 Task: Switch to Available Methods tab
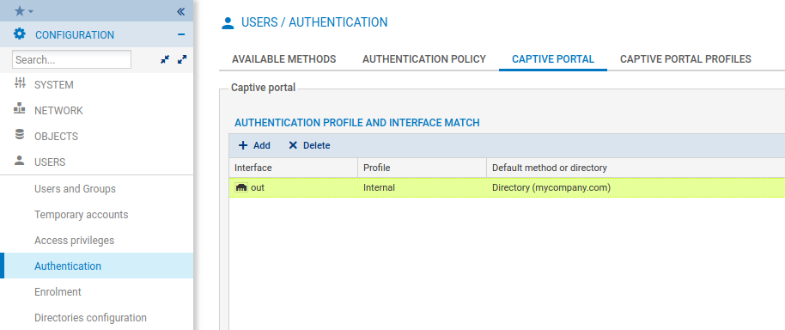click(x=284, y=59)
